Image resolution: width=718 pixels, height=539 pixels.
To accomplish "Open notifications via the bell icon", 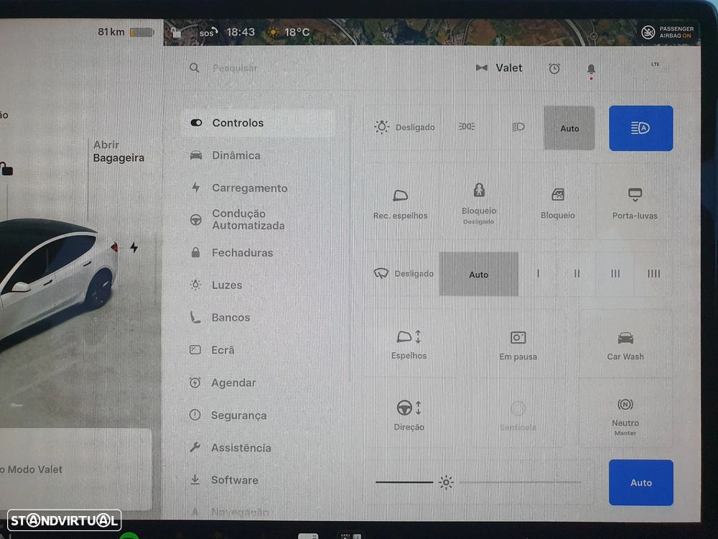I will 591,69.
